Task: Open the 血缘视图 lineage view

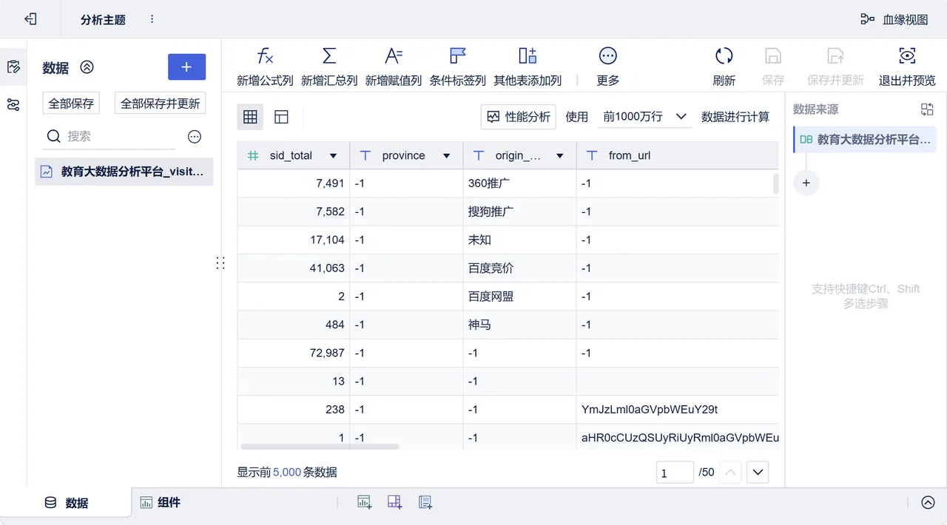Action: 894,20
